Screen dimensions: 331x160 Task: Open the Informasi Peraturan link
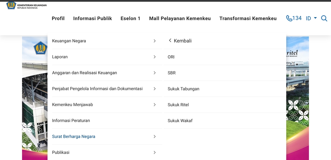point(71,121)
